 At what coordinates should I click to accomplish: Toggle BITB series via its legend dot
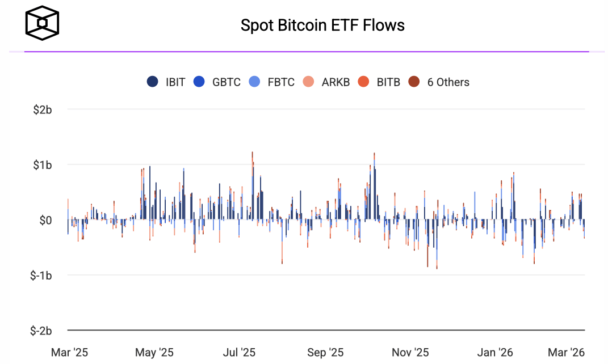(363, 82)
